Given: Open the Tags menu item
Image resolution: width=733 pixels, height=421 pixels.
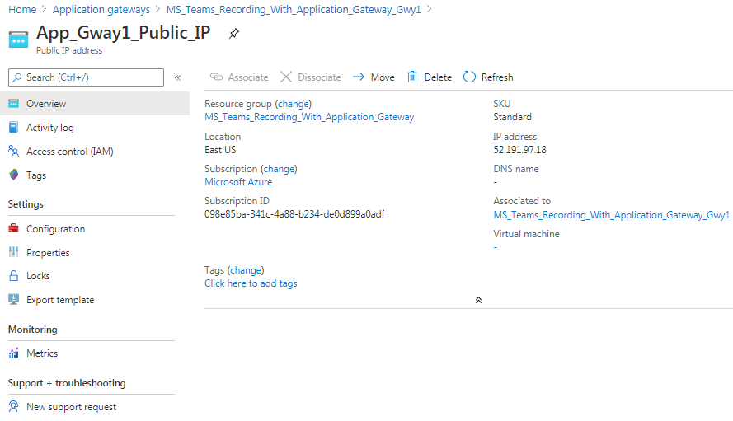Looking at the screenshot, I should click(x=36, y=175).
